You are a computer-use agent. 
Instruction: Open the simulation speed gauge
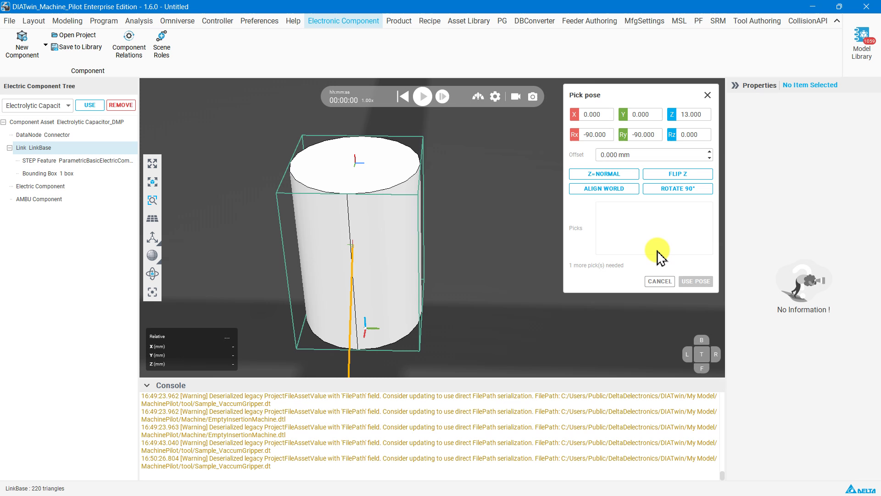[x=478, y=96]
